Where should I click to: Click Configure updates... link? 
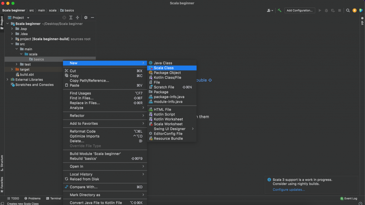pos(289,190)
